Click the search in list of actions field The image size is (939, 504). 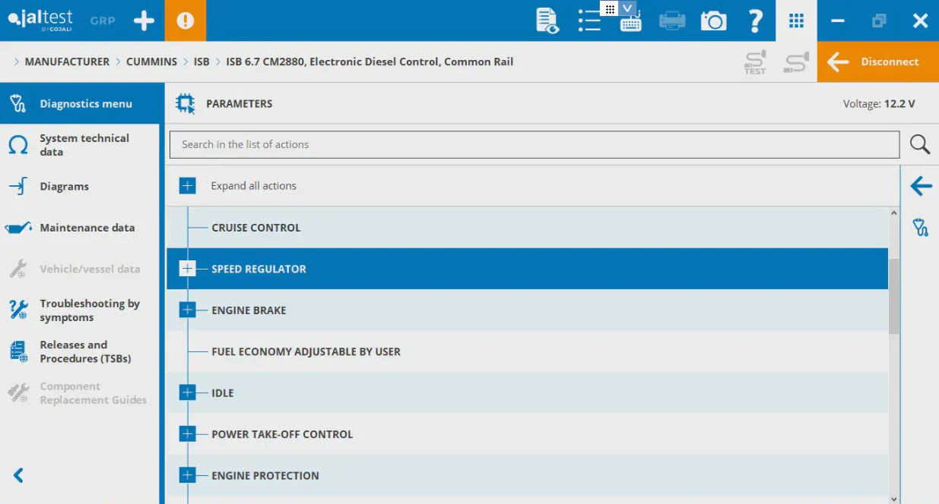click(x=534, y=144)
